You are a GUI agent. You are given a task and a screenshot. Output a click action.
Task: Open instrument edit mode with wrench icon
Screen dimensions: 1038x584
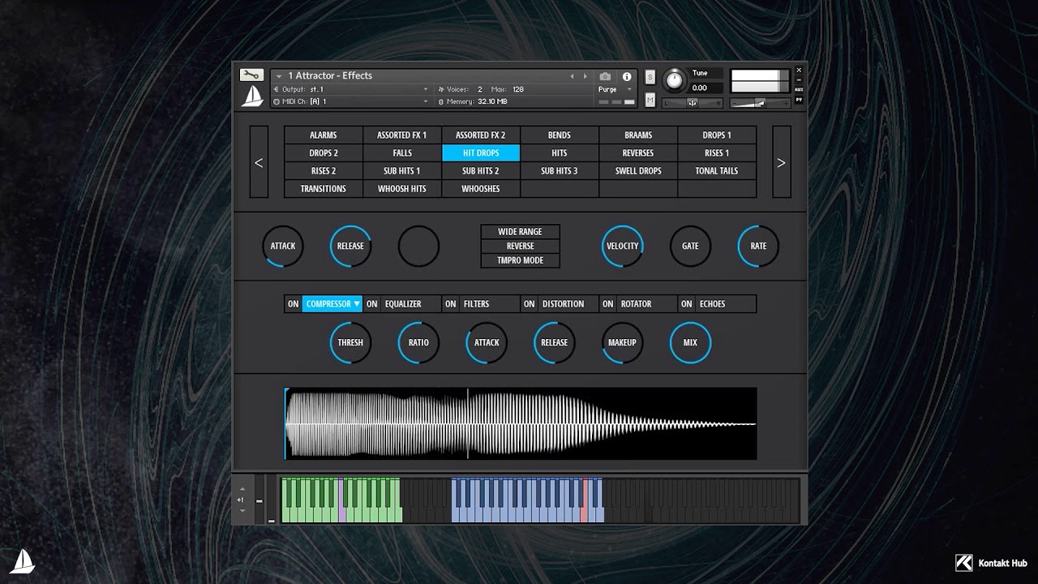[x=251, y=75]
